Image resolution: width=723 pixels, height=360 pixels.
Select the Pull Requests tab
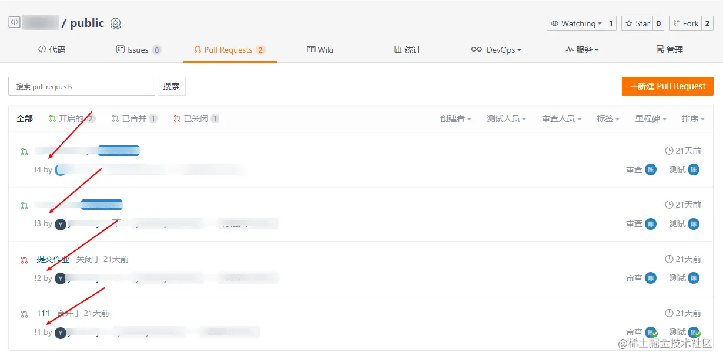point(229,50)
